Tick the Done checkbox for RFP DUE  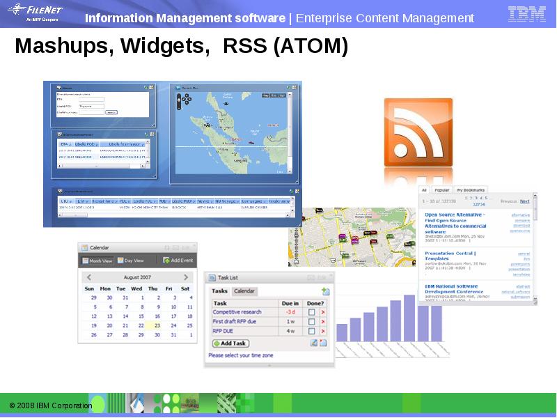[311, 332]
